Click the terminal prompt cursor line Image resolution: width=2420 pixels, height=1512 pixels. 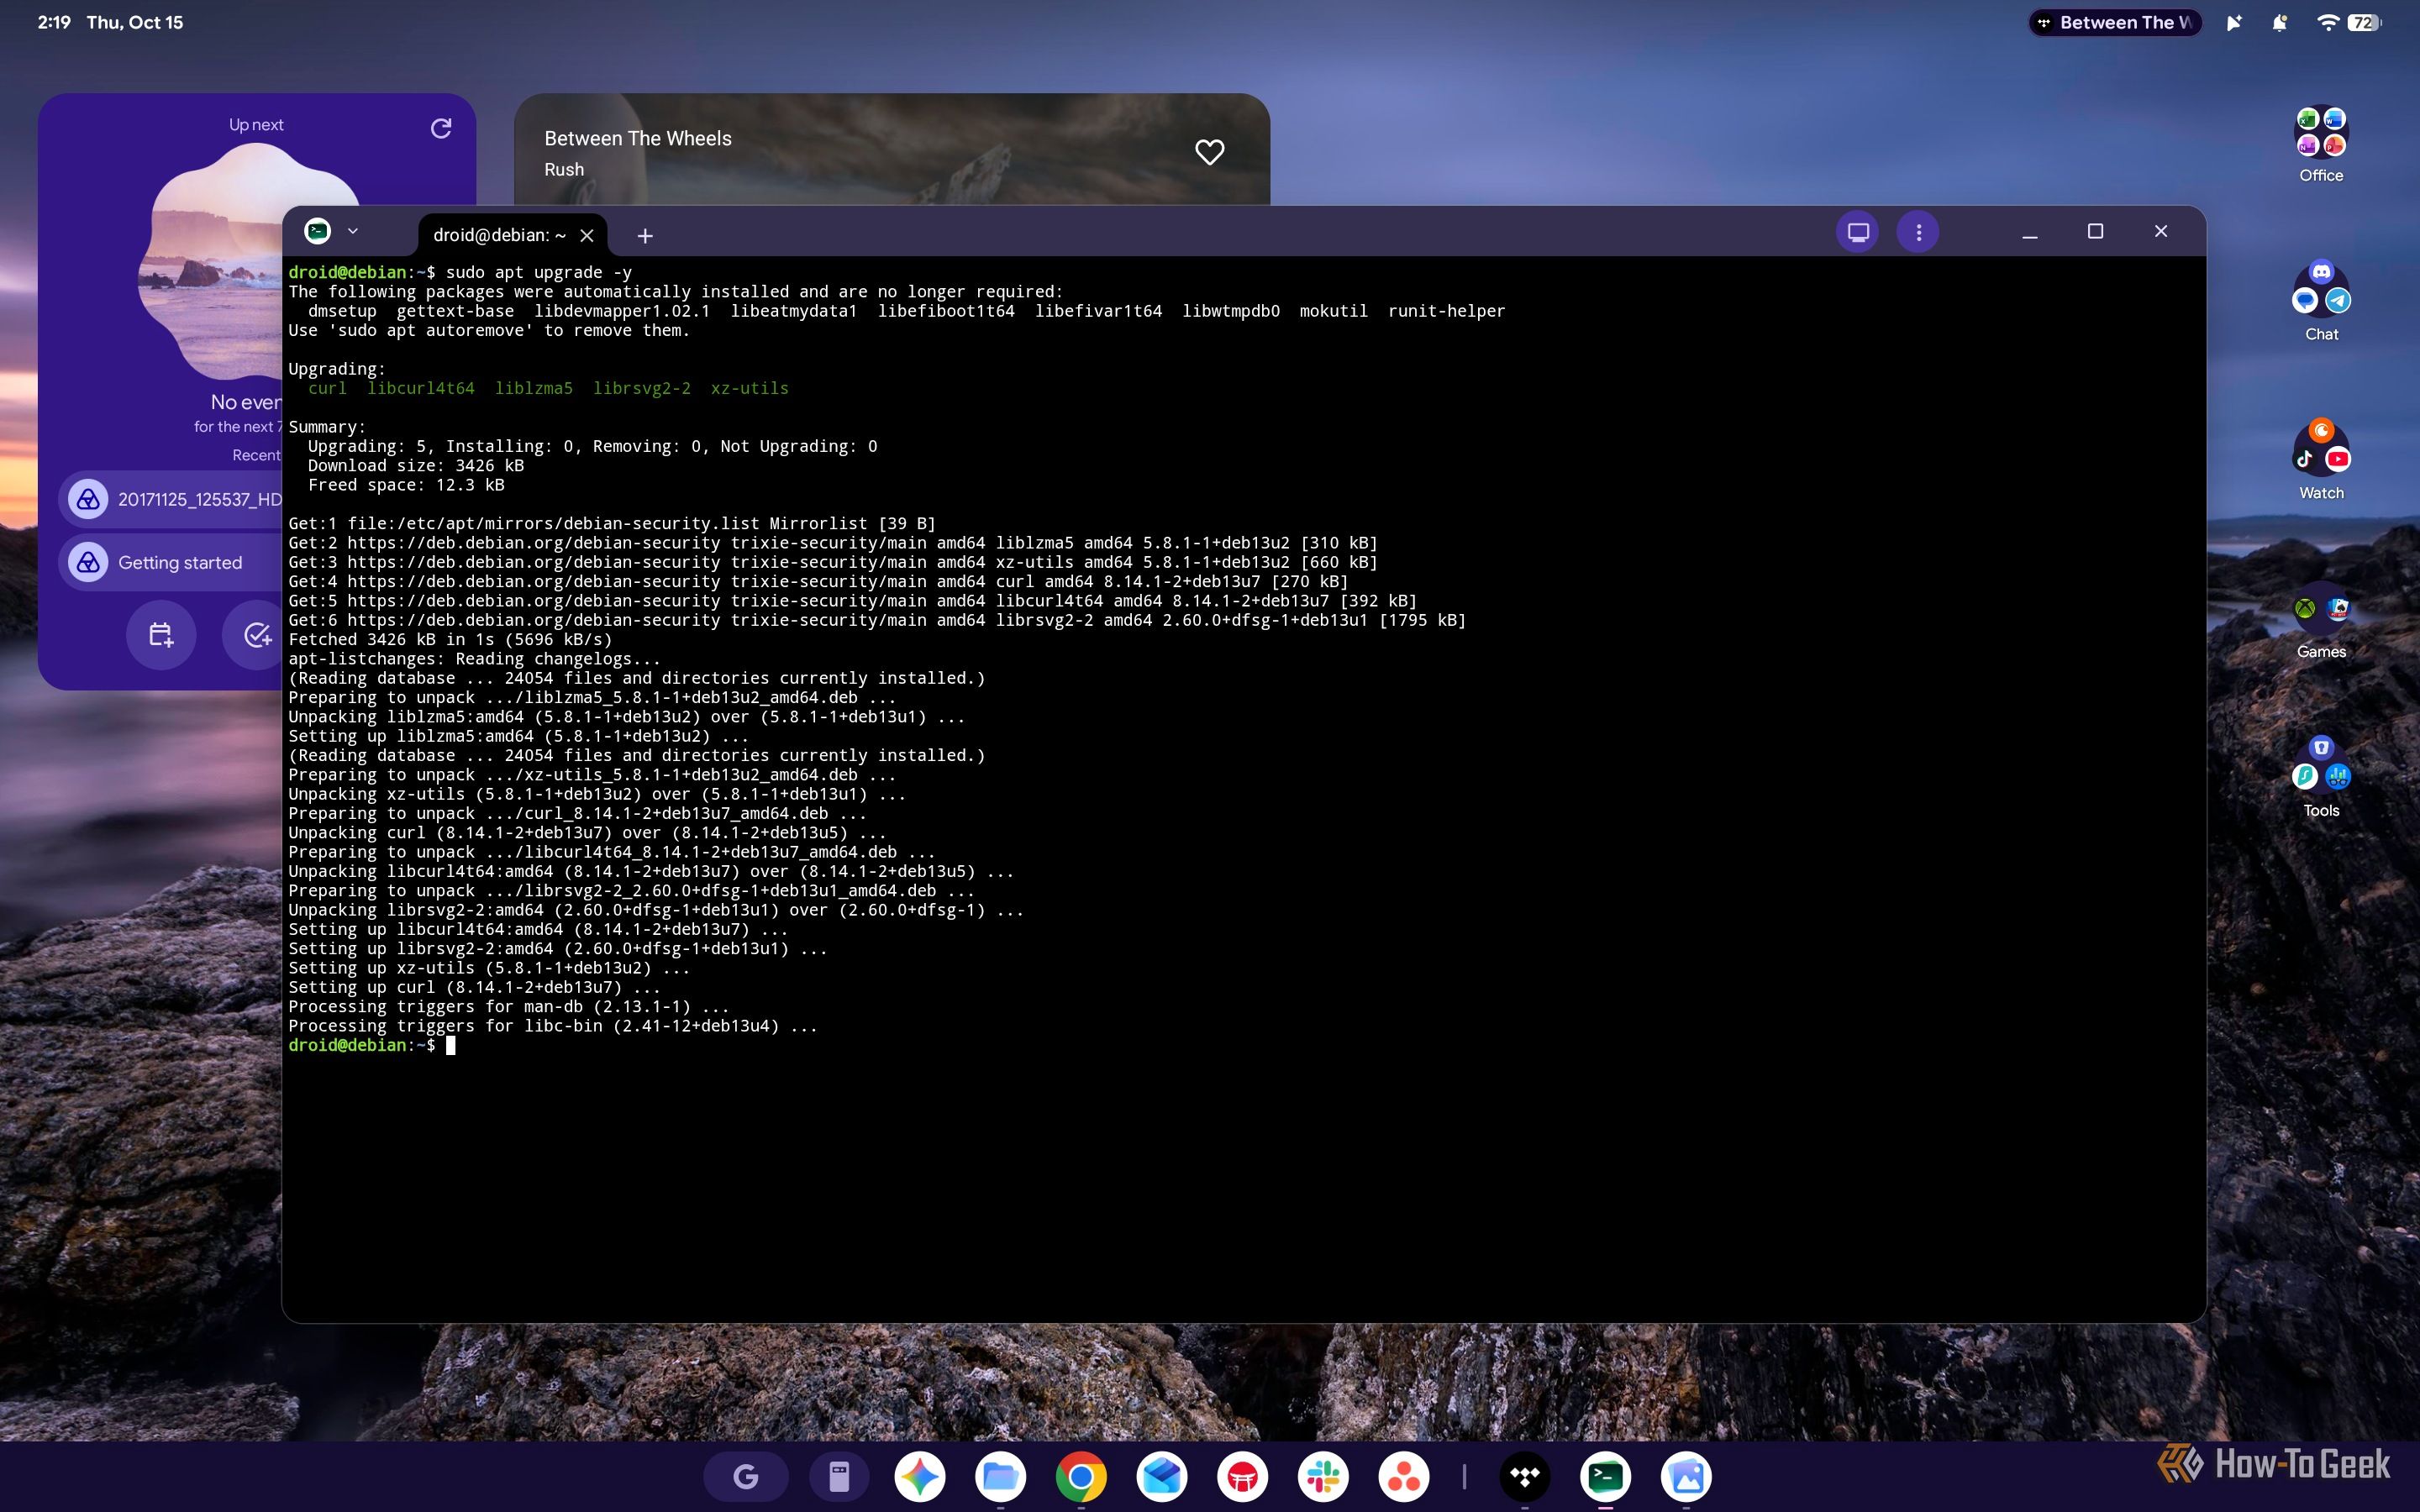(371, 1045)
